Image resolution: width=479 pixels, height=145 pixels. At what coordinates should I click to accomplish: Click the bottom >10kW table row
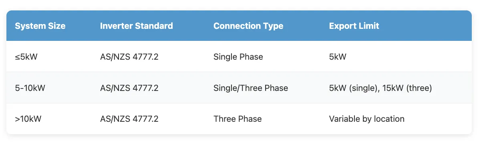(x=239, y=119)
